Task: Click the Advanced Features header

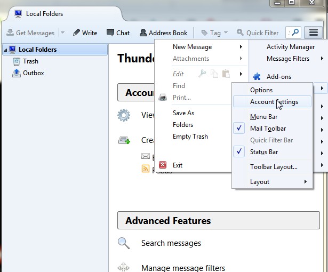Action: [x=219, y=220]
